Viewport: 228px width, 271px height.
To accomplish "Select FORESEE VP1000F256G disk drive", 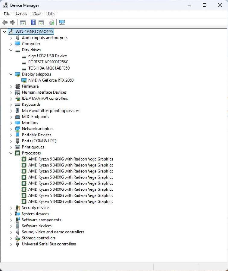I will coord(48,62).
